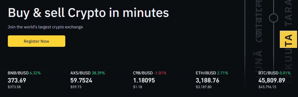Go to the ETH/BUSD trading pair

(206, 73)
